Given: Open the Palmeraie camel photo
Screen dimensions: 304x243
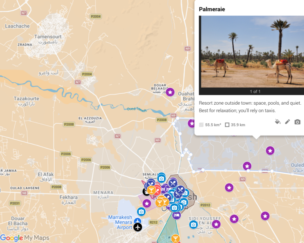Looking at the screenshot, I should coord(251,52).
